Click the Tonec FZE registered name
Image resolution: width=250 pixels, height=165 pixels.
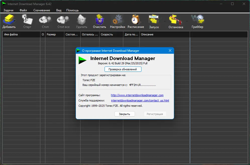(x=89, y=80)
